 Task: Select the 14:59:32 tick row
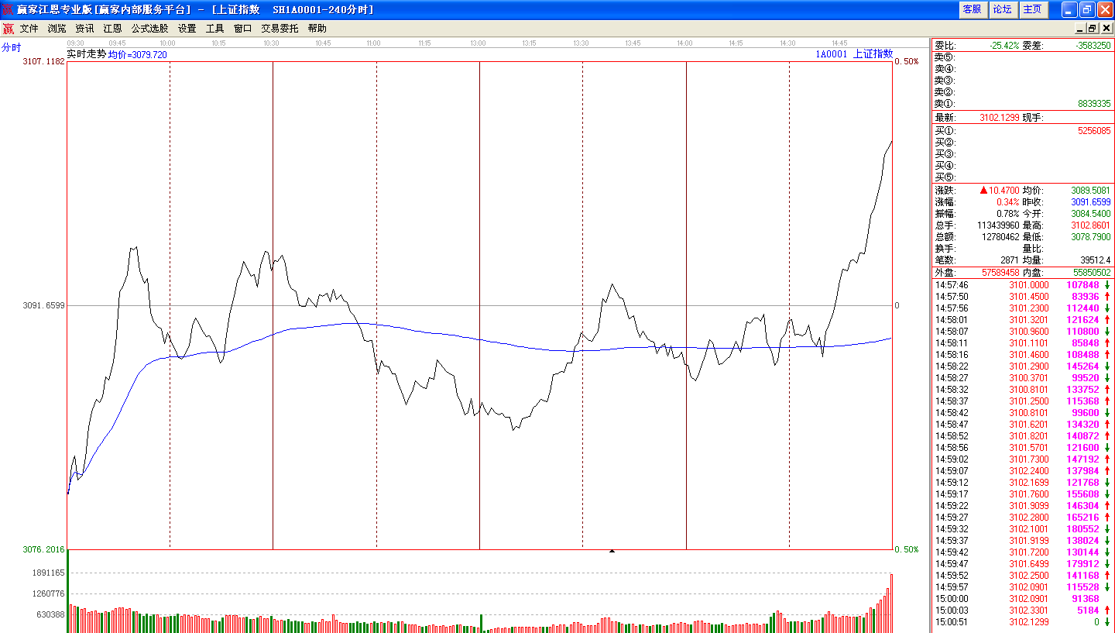(x=1023, y=529)
